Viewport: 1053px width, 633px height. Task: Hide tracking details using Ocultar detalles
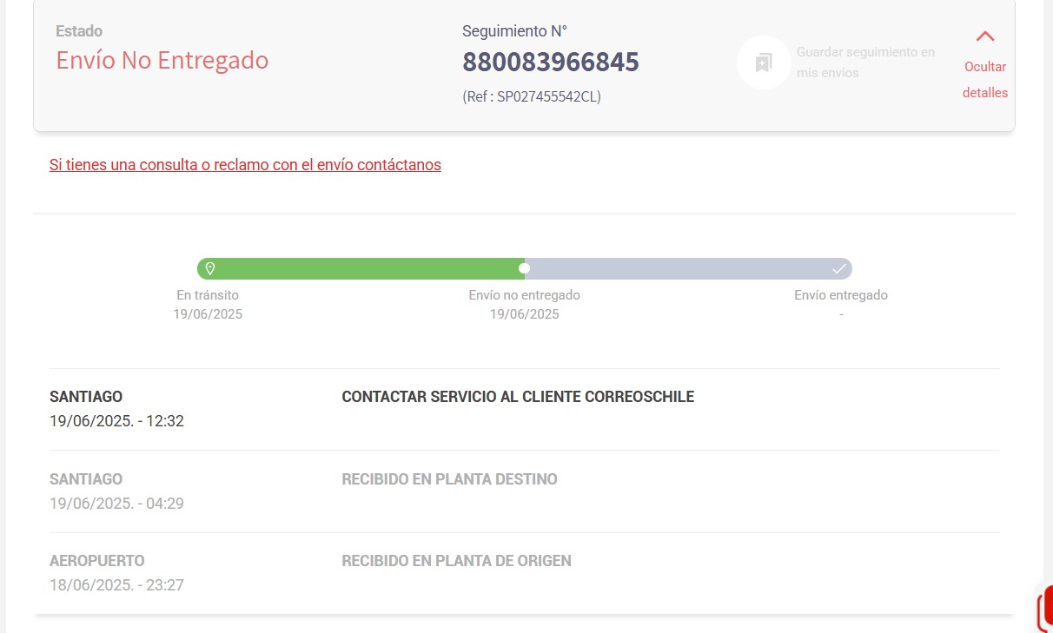tap(983, 79)
